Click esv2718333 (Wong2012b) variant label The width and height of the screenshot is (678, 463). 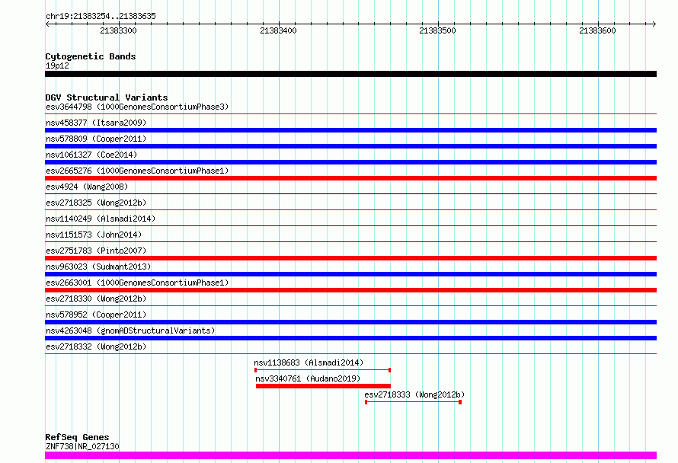414,394
